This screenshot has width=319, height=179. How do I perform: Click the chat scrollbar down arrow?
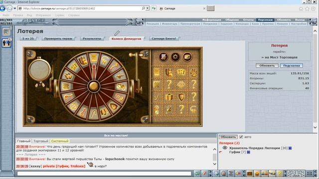(215, 164)
